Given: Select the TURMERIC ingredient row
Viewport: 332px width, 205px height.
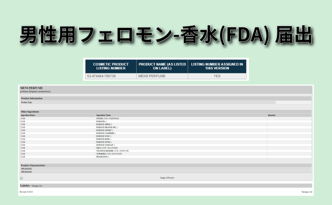Looking at the screenshot, I should [109, 154].
